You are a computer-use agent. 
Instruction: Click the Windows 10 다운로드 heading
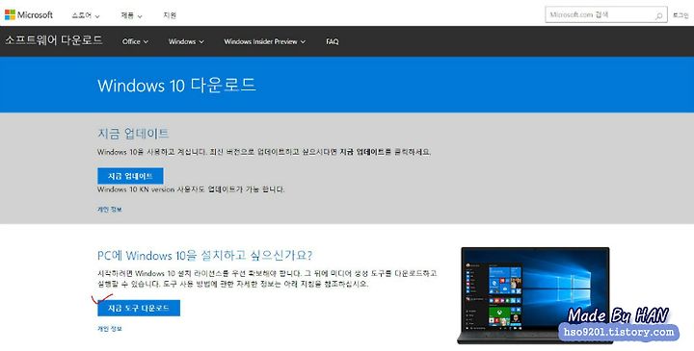tap(176, 85)
